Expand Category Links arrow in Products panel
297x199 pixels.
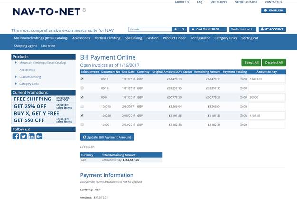click(x=16, y=84)
